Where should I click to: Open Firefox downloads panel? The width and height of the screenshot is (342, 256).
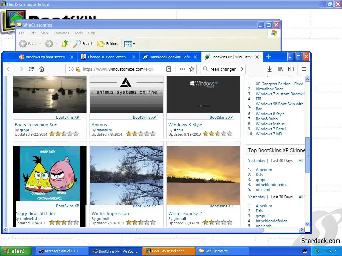pyautogui.click(x=270, y=69)
